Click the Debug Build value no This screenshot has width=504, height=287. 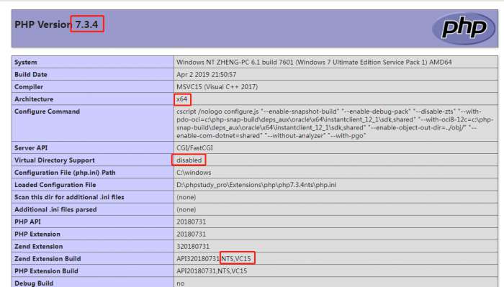click(180, 283)
